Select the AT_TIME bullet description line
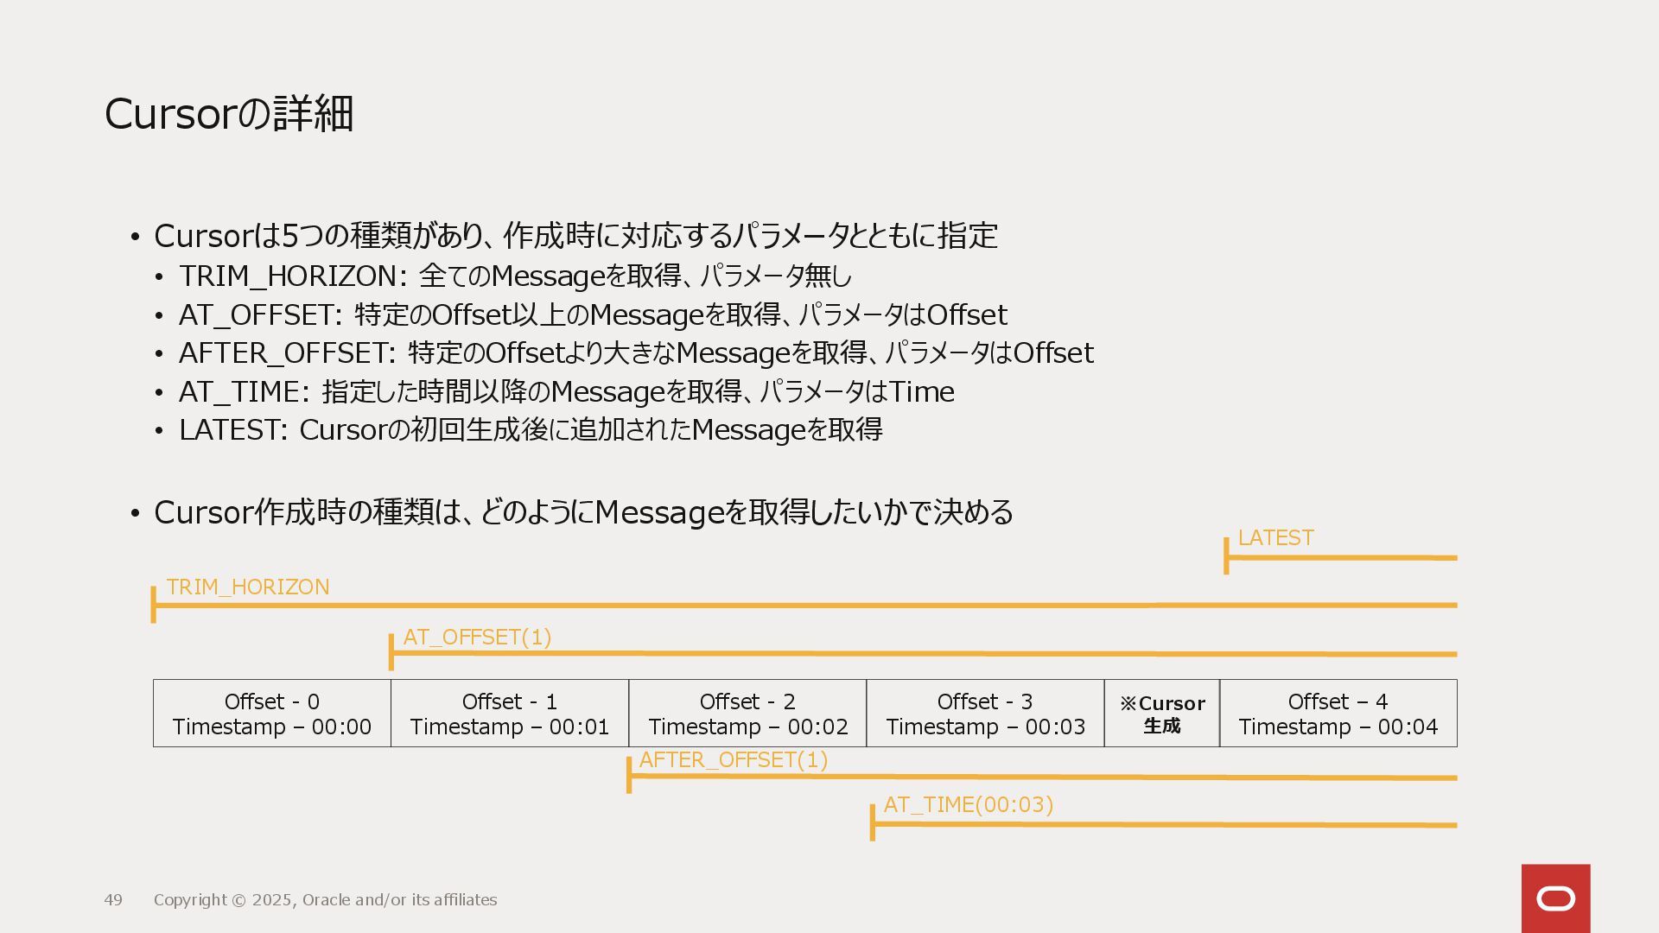Screen dimensions: 1659x933 click(x=566, y=392)
